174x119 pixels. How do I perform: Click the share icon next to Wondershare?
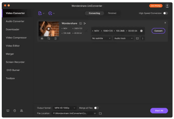pos(85,23)
